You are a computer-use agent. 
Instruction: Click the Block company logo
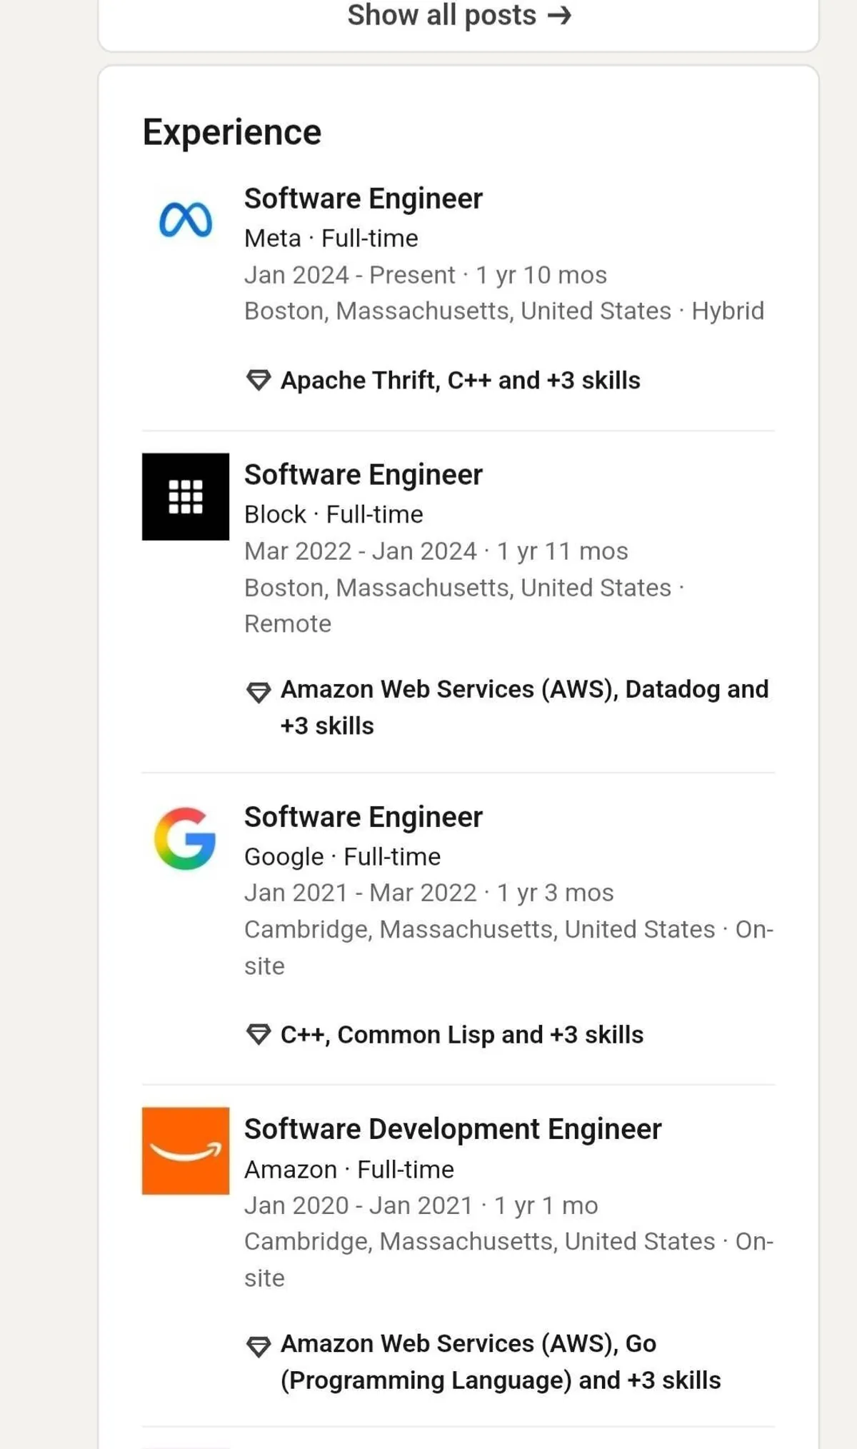pos(185,496)
